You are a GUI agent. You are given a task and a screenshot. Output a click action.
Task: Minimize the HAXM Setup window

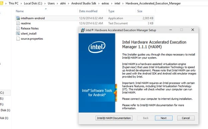171,30
